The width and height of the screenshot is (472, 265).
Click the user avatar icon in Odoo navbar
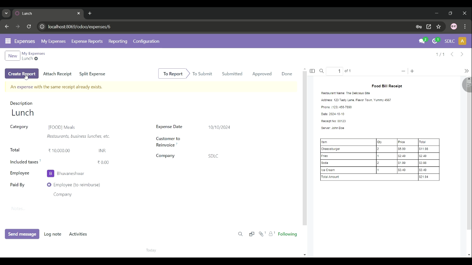coord(462,41)
